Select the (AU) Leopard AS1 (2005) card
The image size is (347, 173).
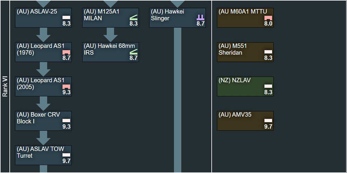pyautogui.click(x=43, y=86)
